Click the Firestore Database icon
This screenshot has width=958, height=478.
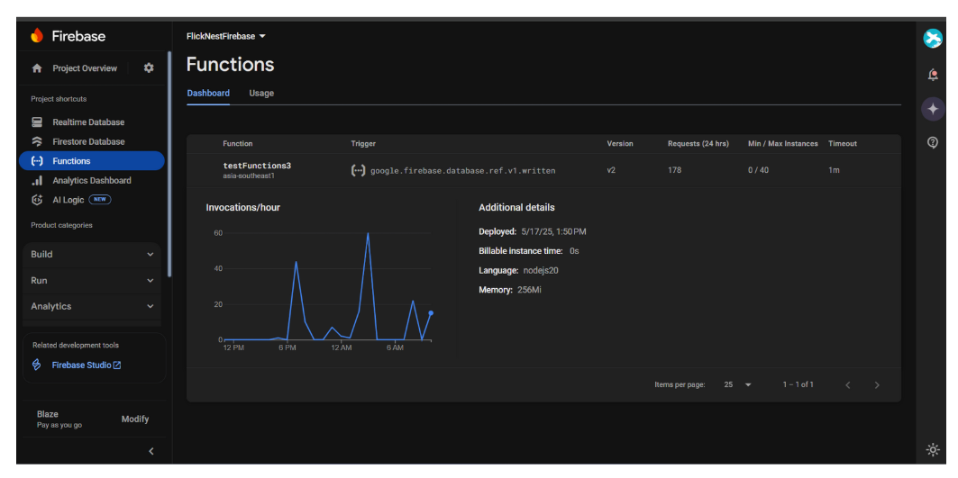(x=37, y=141)
